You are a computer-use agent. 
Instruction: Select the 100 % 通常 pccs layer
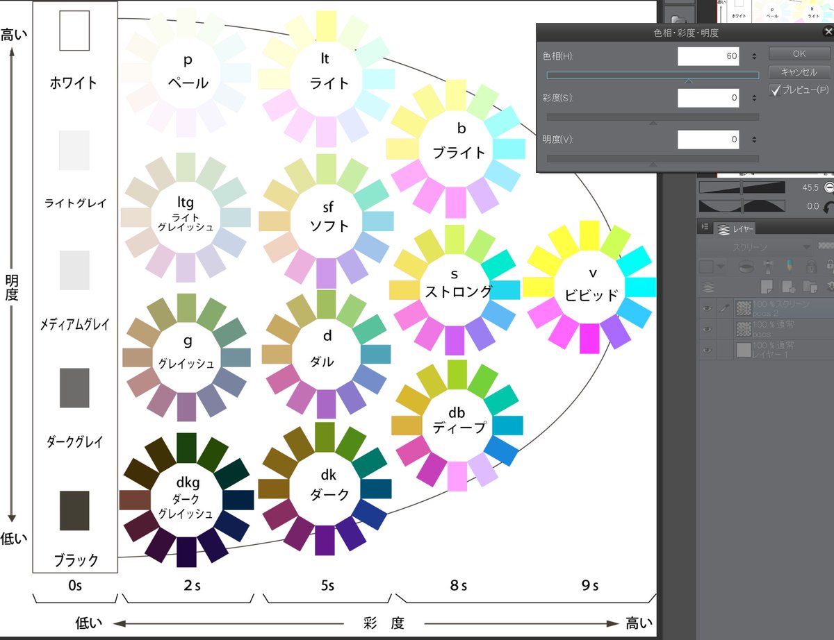pyautogui.click(x=783, y=329)
